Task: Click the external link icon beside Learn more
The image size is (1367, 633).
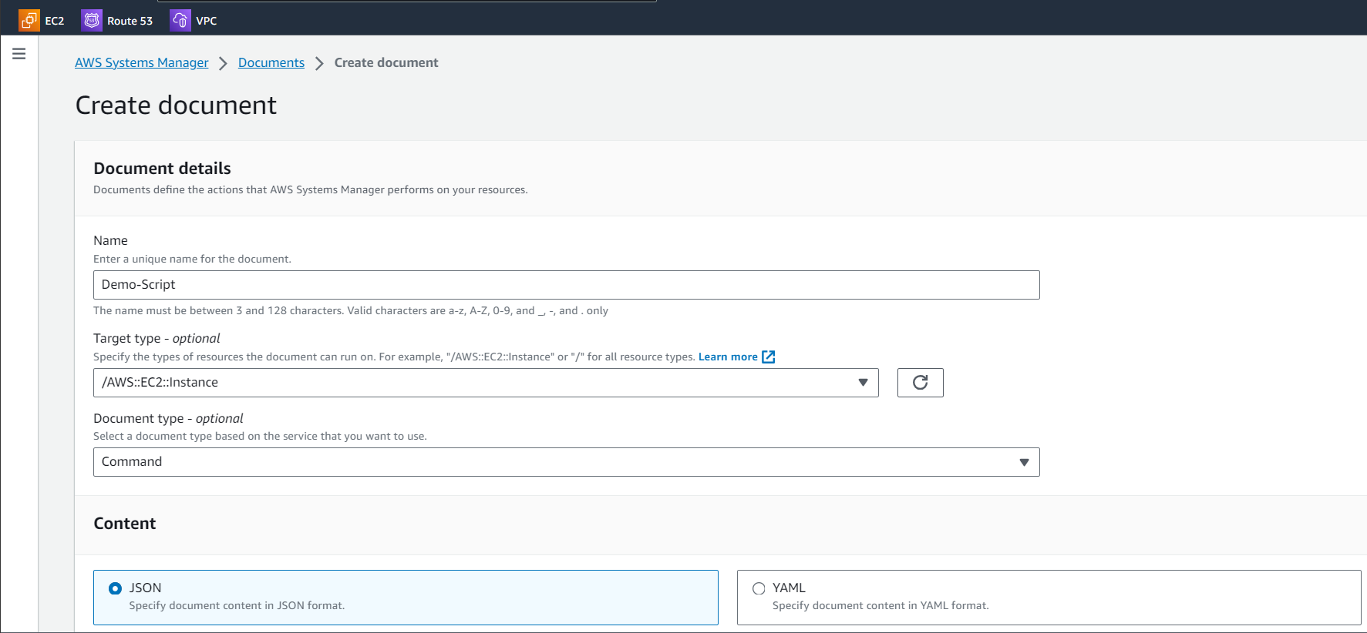Action: (x=768, y=357)
